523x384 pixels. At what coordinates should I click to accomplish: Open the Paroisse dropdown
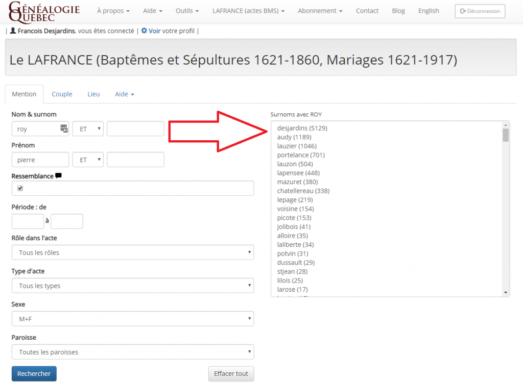(x=133, y=352)
